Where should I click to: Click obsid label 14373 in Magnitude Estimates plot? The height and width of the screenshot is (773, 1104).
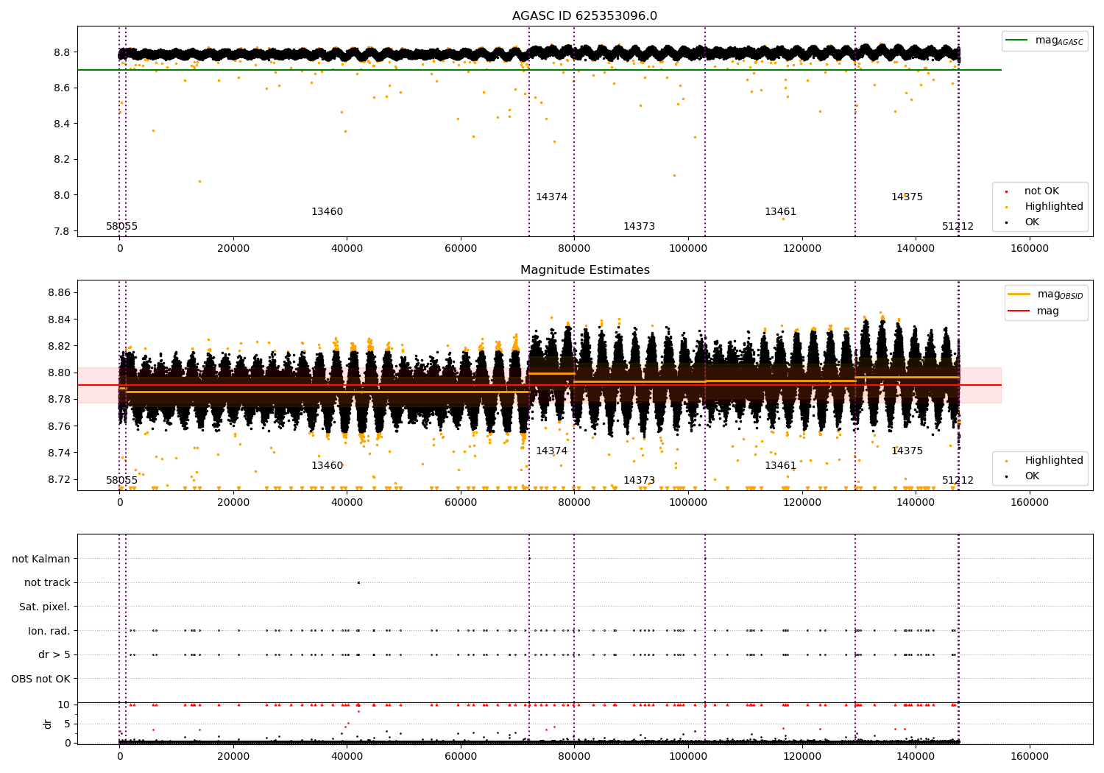click(639, 481)
